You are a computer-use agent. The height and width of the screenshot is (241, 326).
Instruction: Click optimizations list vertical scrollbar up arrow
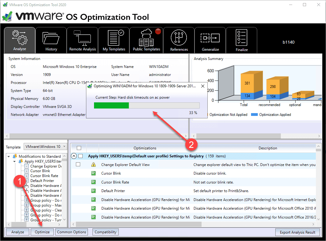pyautogui.click(x=318, y=146)
